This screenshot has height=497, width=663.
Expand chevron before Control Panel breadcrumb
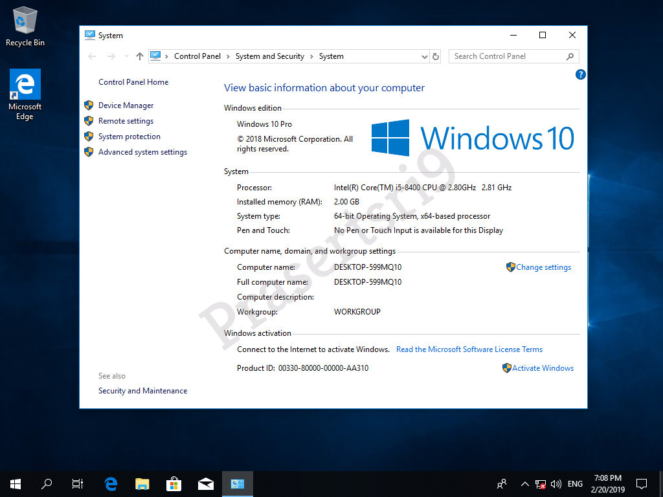click(x=167, y=56)
